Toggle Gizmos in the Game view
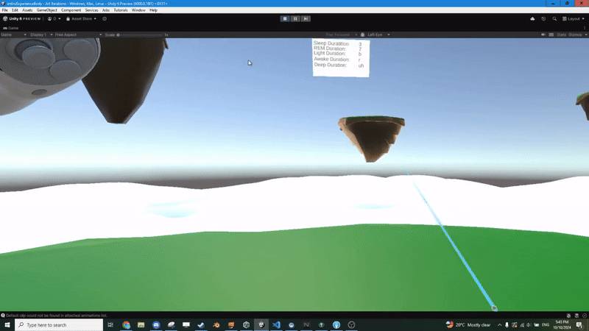 tap(576, 35)
